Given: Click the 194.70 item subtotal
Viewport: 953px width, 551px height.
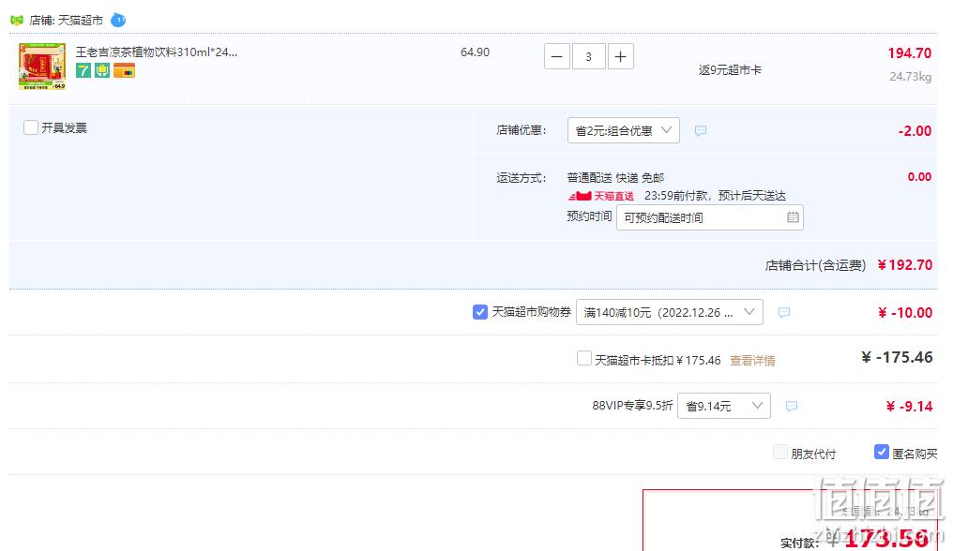Looking at the screenshot, I should coord(909,53).
